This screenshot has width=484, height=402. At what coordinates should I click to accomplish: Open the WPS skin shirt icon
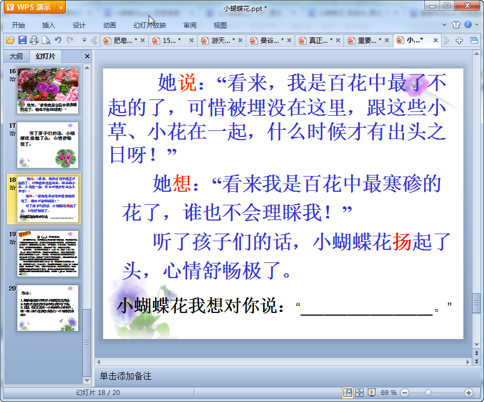(456, 24)
